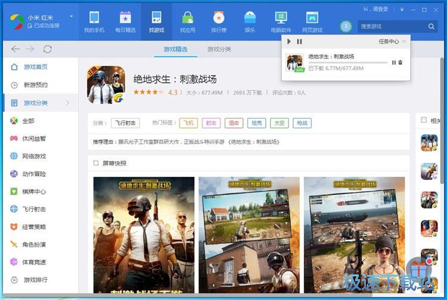447x300 pixels.
Task: Open 娱乐 section icon
Action: click(250, 18)
